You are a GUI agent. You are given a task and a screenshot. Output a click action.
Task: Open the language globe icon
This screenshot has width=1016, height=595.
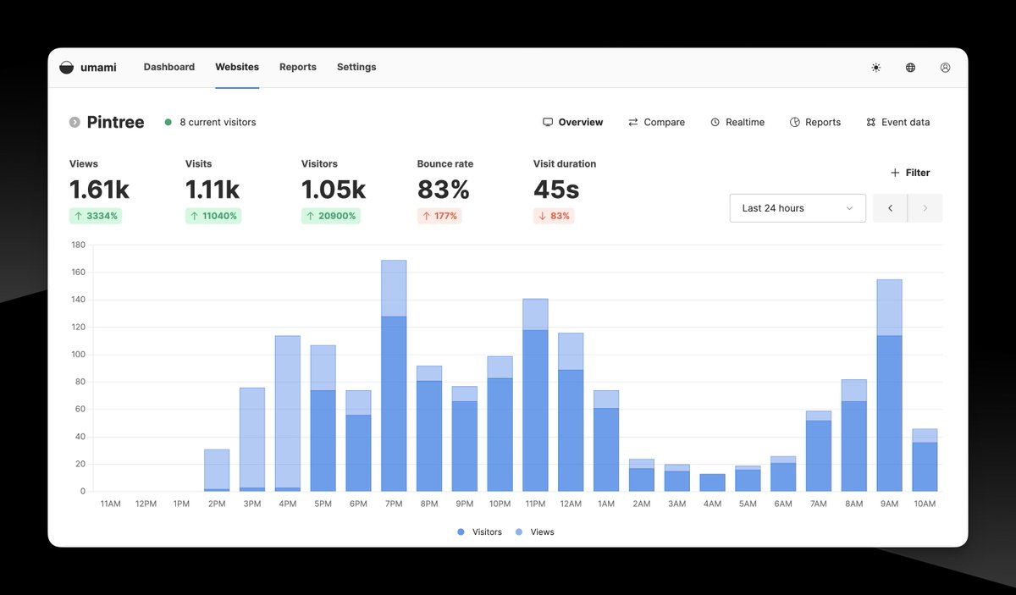click(x=910, y=68)
